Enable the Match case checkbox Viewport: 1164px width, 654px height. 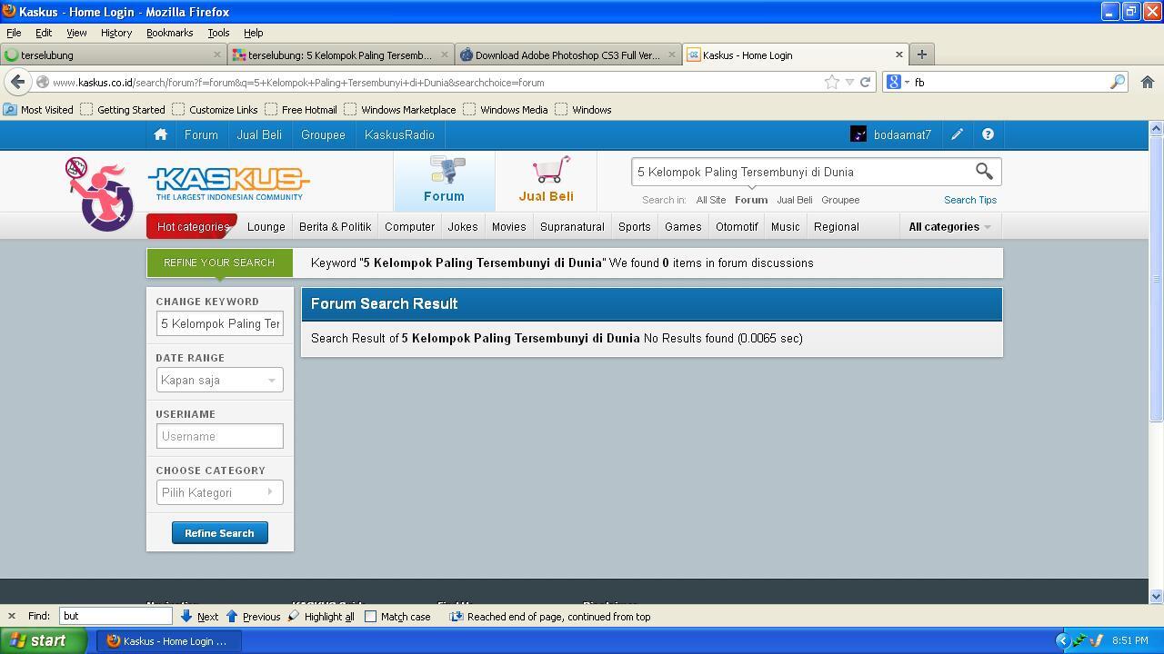(370, 617)
